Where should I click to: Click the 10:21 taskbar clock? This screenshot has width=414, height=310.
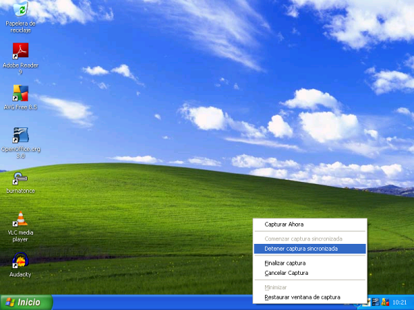400,302
